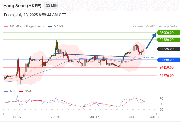Select the MA 50 legend label
The width and height of the screenshot is (181, 122).
point(58,27)
